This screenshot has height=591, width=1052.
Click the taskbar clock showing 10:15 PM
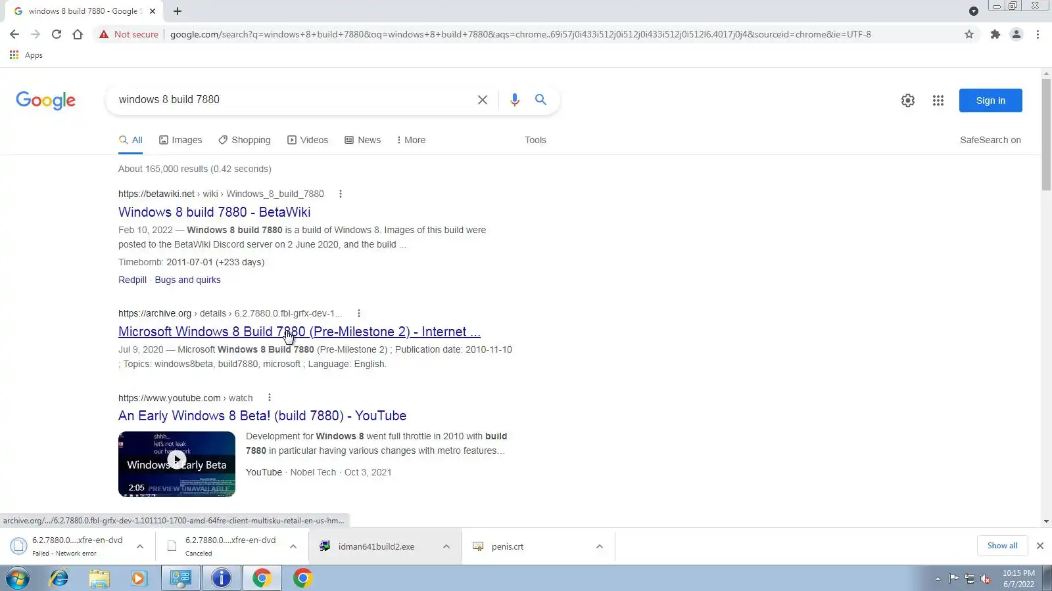(1018, 579)
